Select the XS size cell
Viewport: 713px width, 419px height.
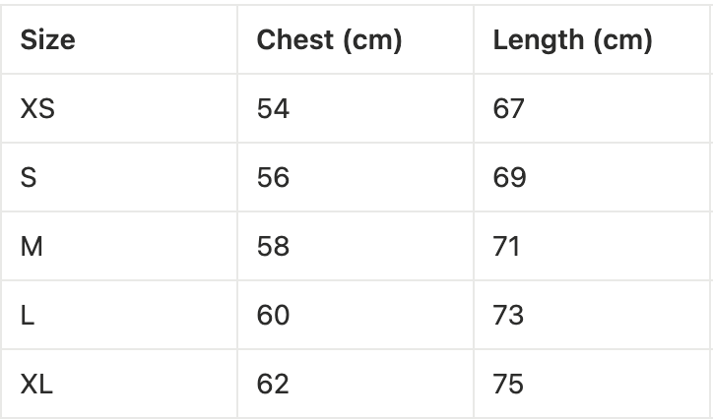(x=37, y=108)
